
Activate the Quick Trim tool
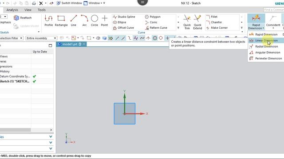[x=187, y=22]
